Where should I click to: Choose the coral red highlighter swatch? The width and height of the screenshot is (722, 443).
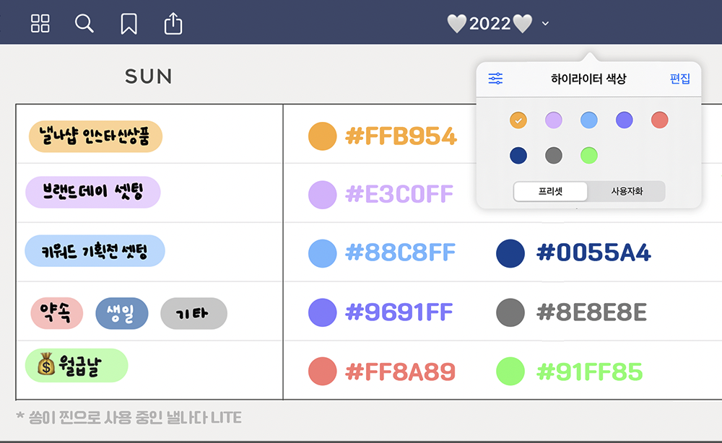tap(660, 120)
